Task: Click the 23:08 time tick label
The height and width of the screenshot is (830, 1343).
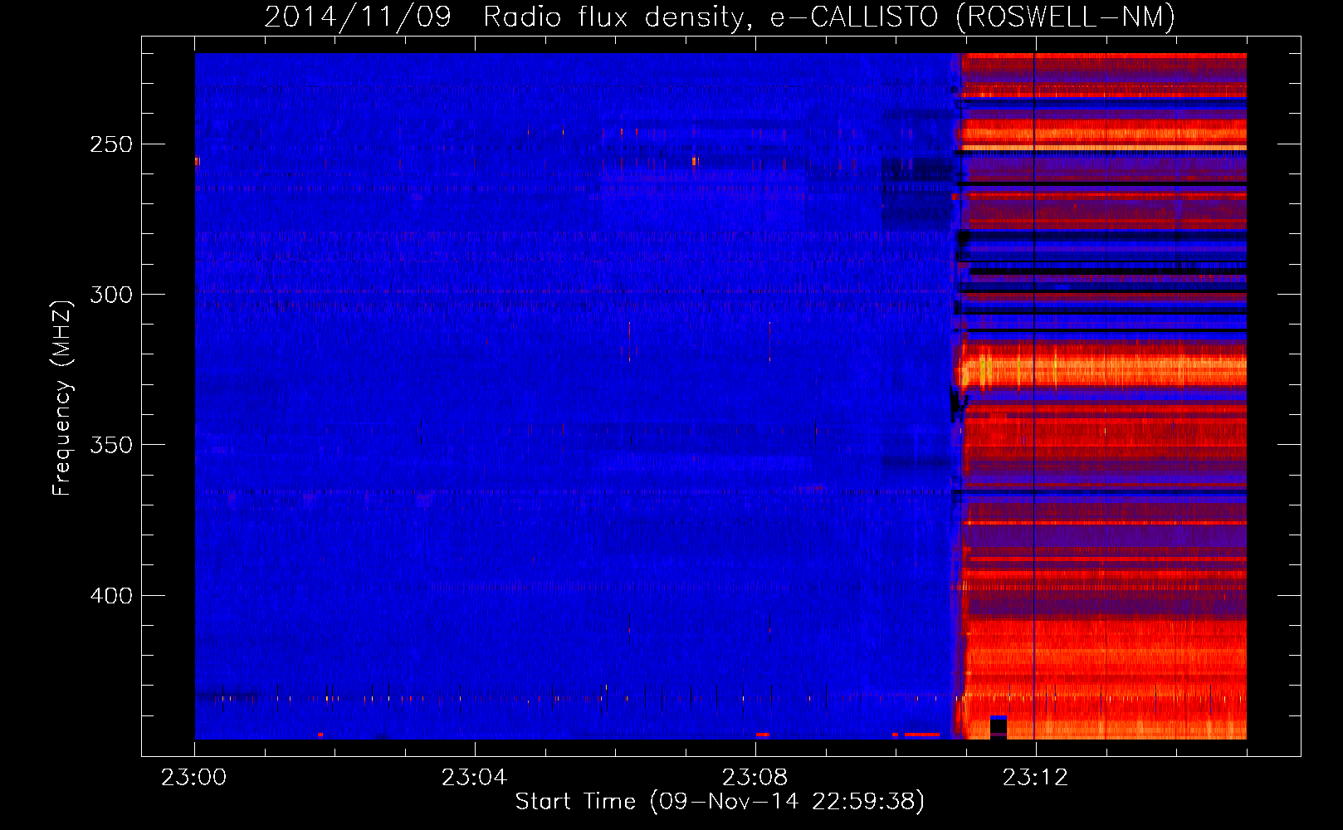Action: pyautogui.click(x=755, y=778)
